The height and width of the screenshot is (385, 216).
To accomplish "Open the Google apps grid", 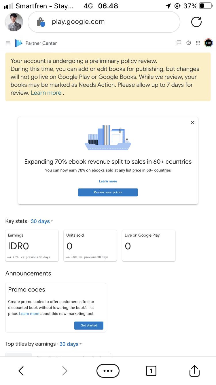I will point(198,43).
